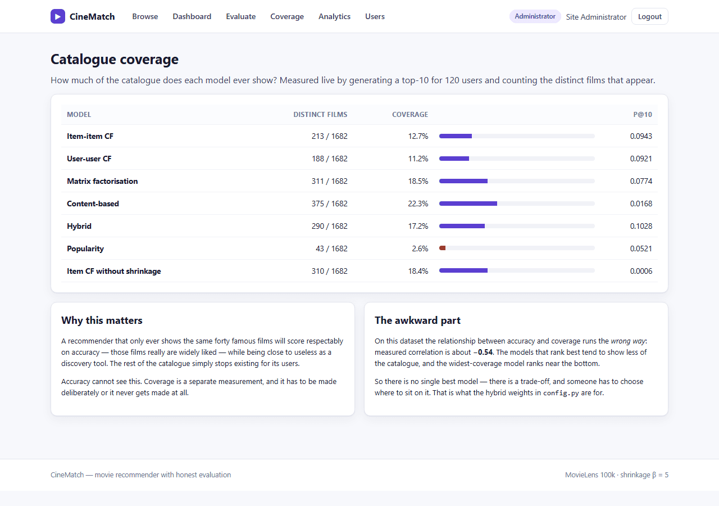Viewport: 719px width, 506px height.
Task: Click the MODEL column header
Action: pos(79,115)
